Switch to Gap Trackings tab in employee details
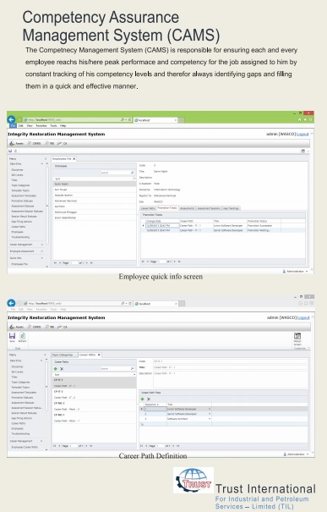This screenshot has height=512, width=327. coord(232,208)
